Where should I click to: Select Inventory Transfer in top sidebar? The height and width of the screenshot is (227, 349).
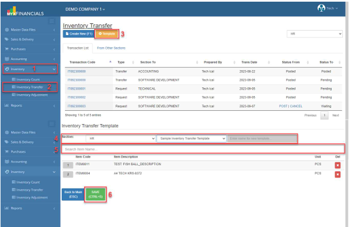pos(30,87)
